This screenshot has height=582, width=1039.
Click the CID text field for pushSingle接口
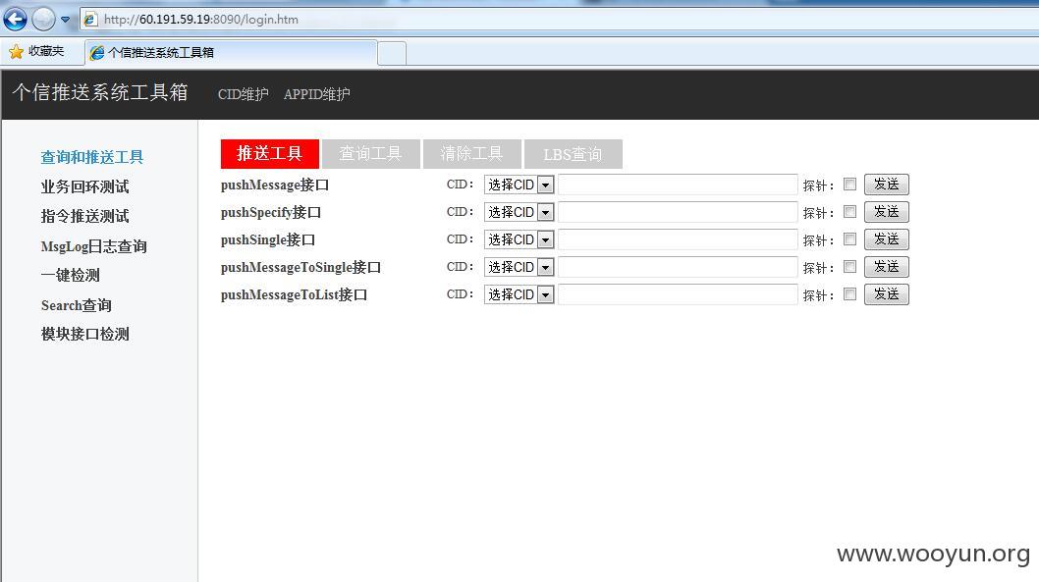point(678,239)
